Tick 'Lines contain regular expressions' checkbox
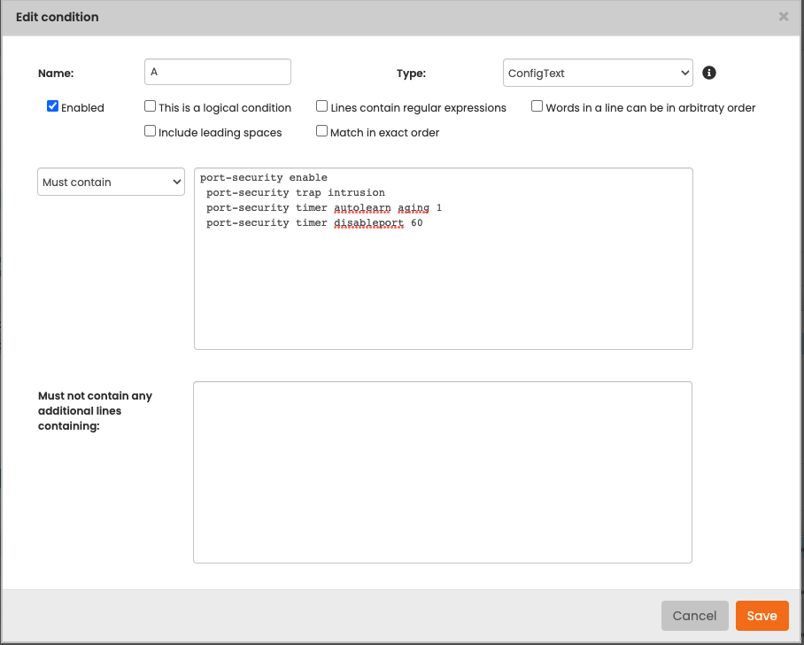 point(322,106)
